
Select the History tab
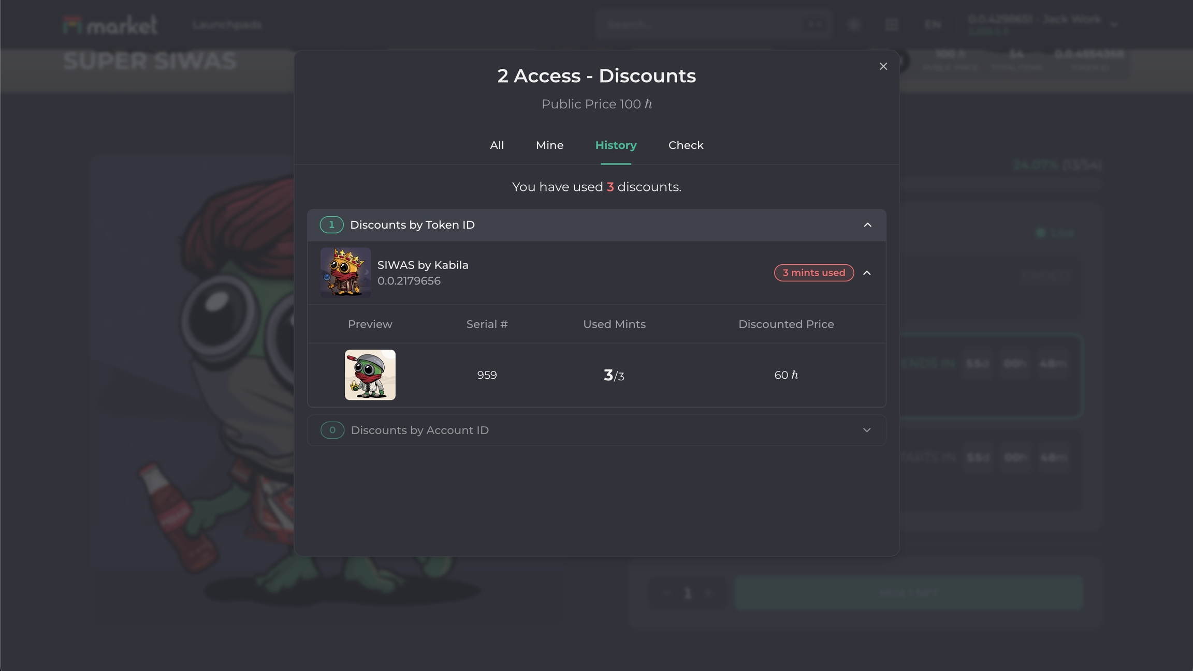coord(616,145)
